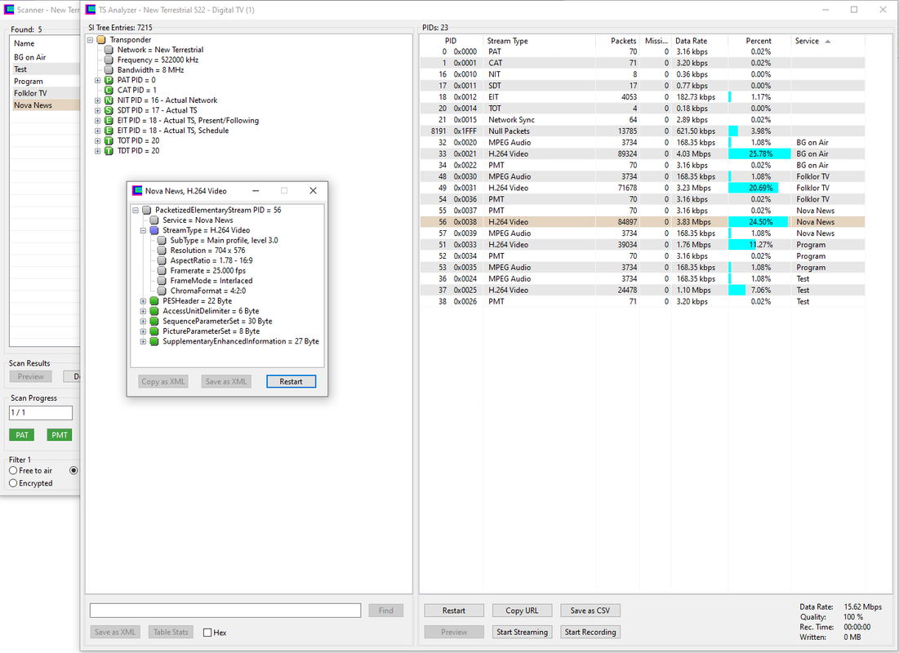Select the radio button right of Free to air
899x653 pixels.
(x=73, y=471)
